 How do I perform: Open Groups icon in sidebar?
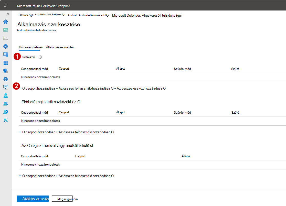(x=6, y=104)
